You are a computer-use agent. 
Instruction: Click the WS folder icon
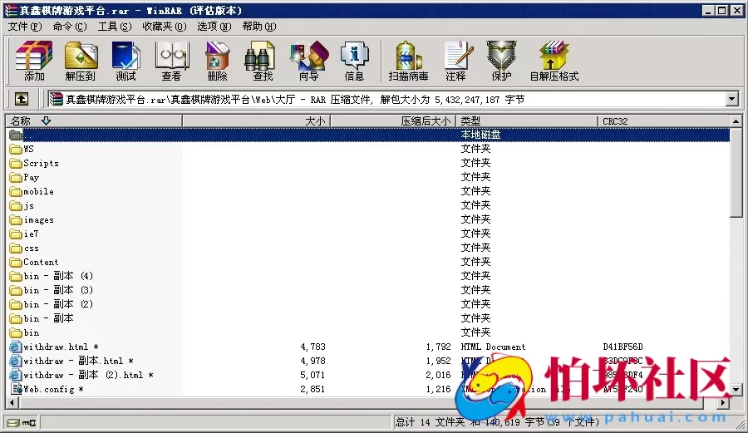click(16, 150)
